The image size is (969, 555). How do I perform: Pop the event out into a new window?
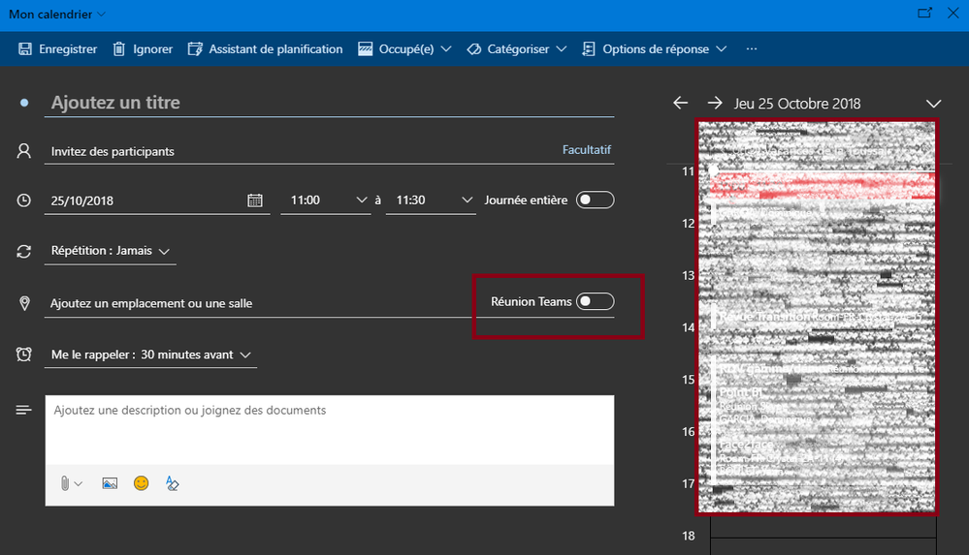[924, 13]
